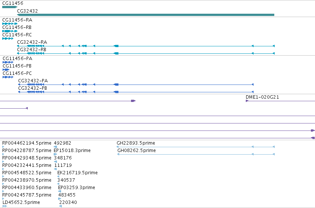Click the arrow glyph under EP15018.3prime
Image resolution: width=315 pixels, height=208 pixels.
(x=56, y=154)
